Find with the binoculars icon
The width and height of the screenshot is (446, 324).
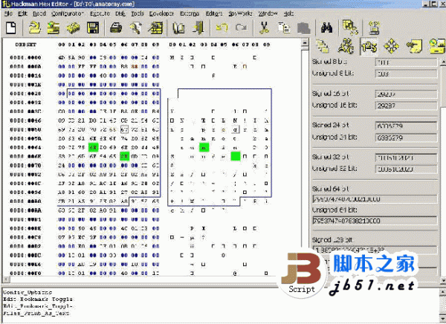click(x=326, y=28)
